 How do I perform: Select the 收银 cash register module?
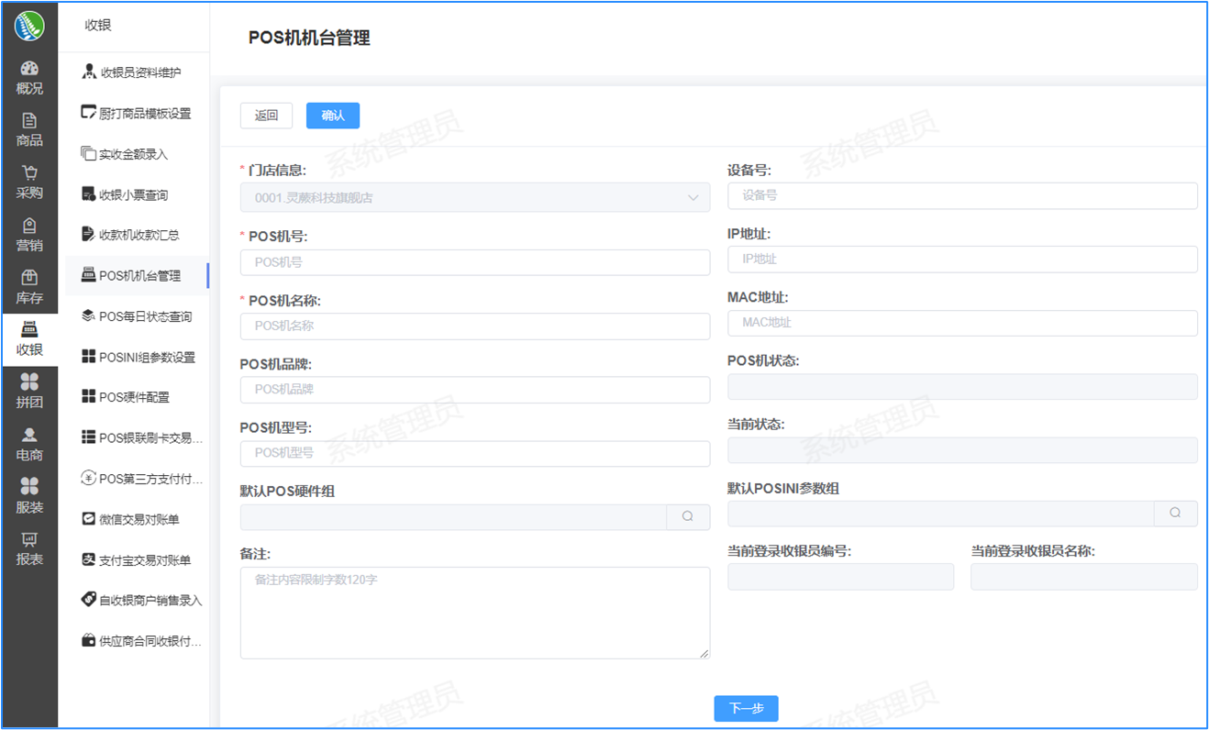[x=29, y=340]
